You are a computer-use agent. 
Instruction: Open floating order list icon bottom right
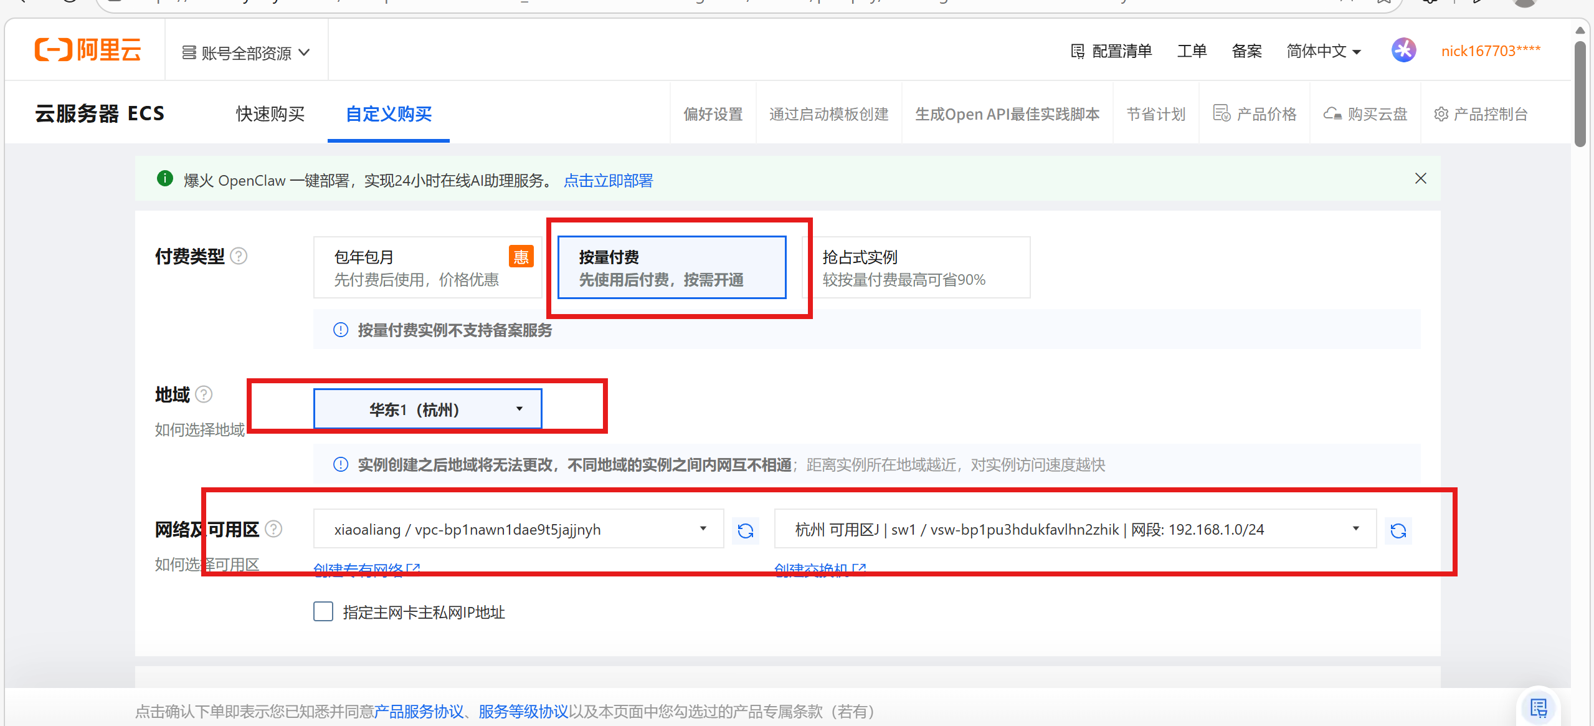pos(1538,708)
